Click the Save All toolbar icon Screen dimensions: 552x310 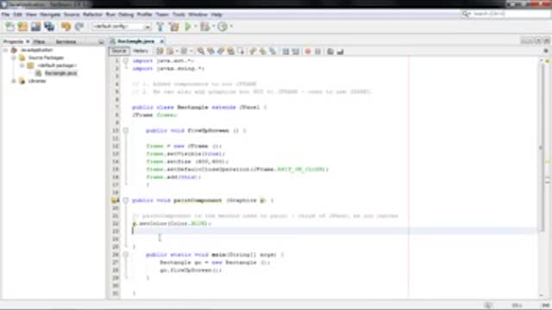(49, 27)
